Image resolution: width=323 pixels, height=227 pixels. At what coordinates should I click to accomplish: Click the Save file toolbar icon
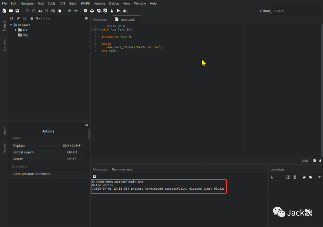coord(17,11)
